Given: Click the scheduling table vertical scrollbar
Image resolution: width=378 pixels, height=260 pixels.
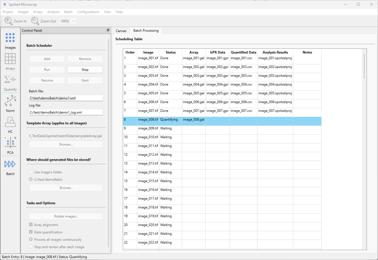Looking at the screenshot, I should point(364,66).
